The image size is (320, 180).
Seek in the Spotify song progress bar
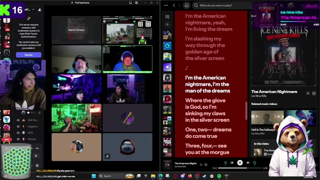[240, 168]
